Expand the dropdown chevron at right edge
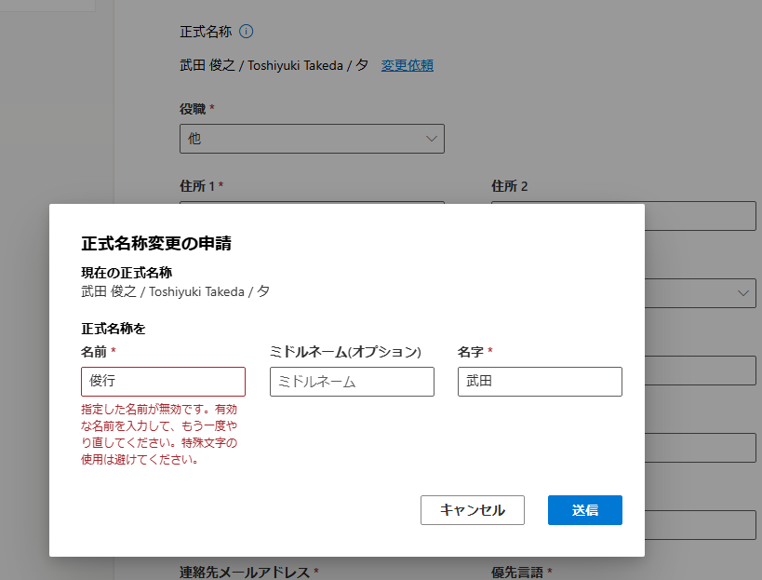The width and height of the screenshot is (762, 580). point(743,293)
